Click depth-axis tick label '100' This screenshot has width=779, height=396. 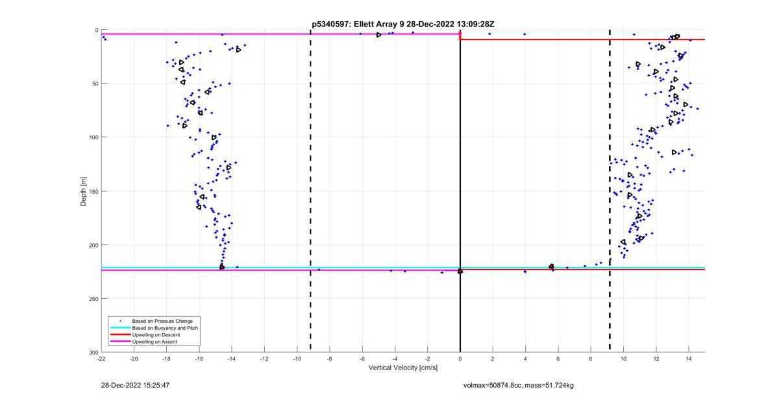tap(94, 137)
